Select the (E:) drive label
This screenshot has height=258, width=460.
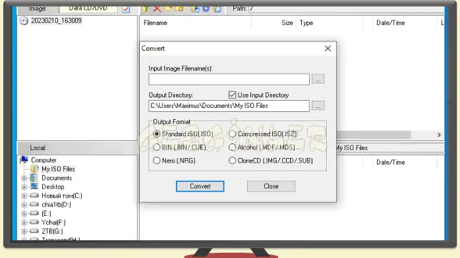click(x=46, y=213)
